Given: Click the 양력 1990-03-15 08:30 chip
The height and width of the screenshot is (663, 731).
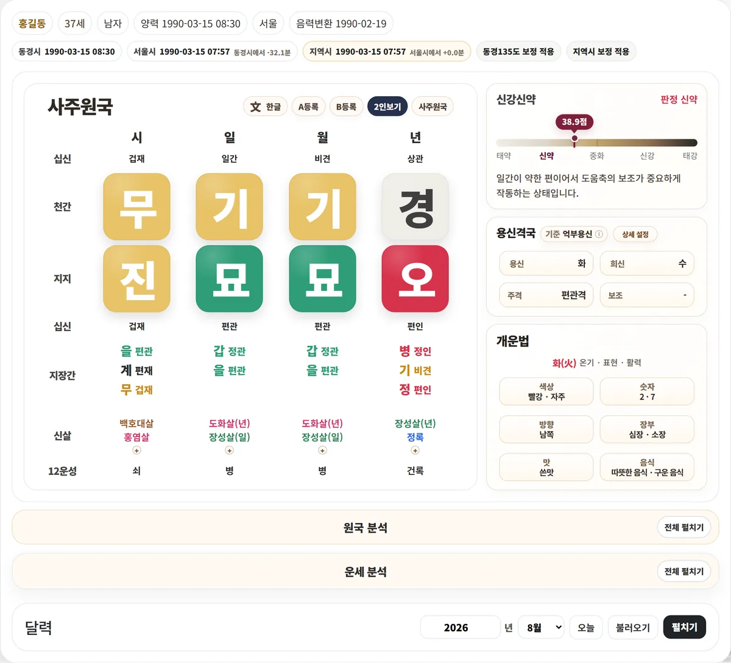Looking at the screenshot, I should [191, 24].
